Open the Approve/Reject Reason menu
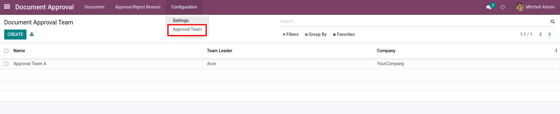This screenshot has height=114, width=560. coord(138,7)
